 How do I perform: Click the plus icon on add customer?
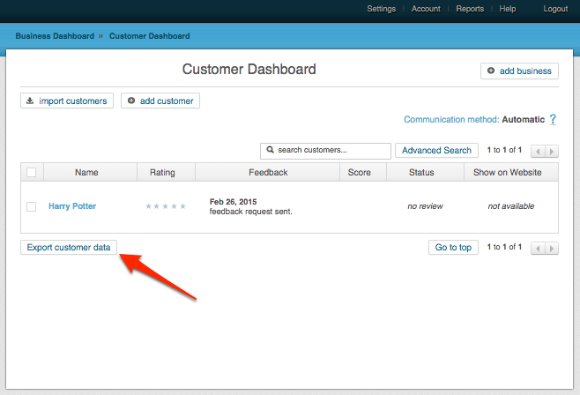click(131, 101)
